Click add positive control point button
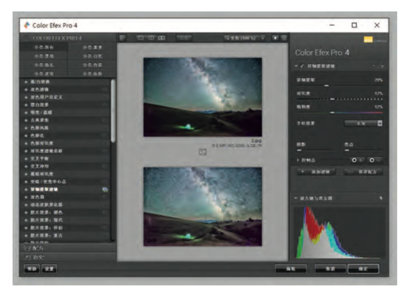Screen dimensions: 410x296 tap(357, 160)
